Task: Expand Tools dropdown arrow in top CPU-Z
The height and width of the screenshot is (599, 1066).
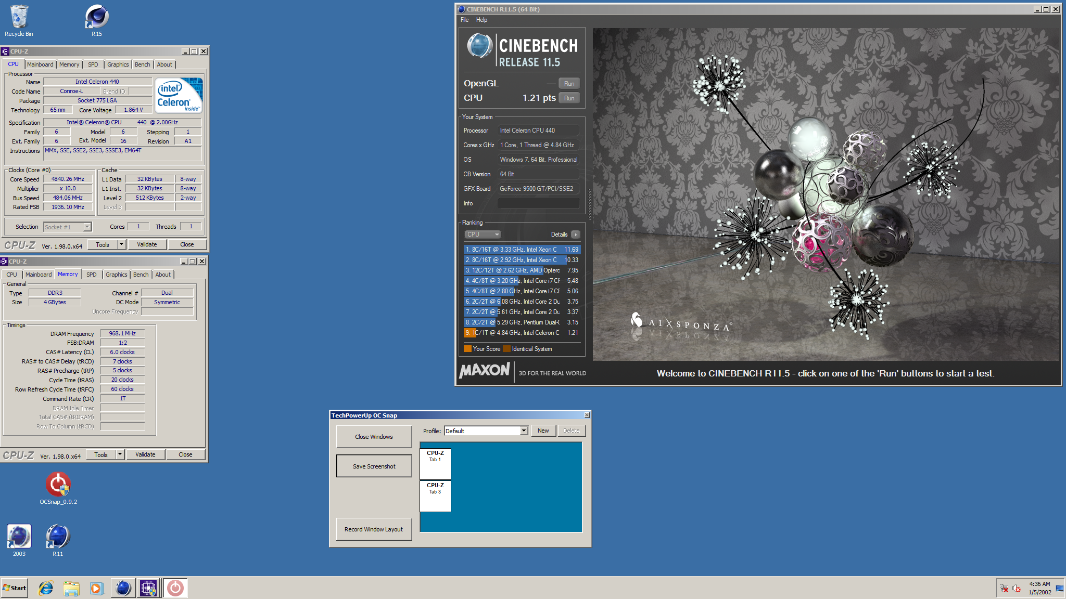Action: click(122, 244)
